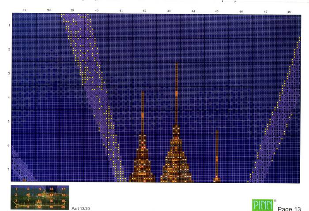This screenshot has height=211, width=309.
Task: Select section 2 in the overview thumbnail
Action: 16,195
